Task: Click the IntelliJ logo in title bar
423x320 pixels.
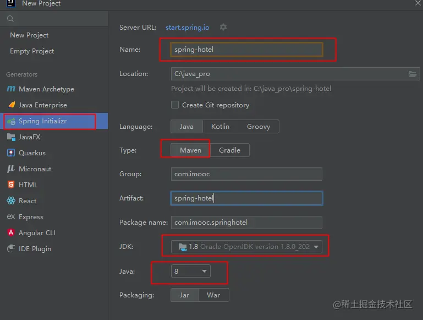Action: [11, 3]
